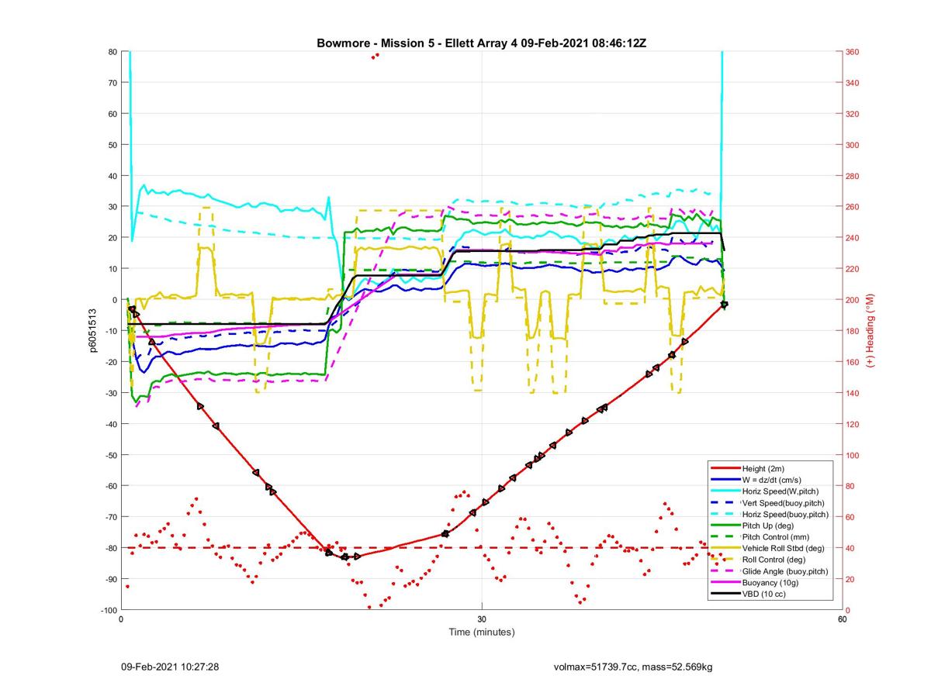Screen dimensions: 931x686
Task: Click the red "220" heading tick label
Action: [853, 269]
